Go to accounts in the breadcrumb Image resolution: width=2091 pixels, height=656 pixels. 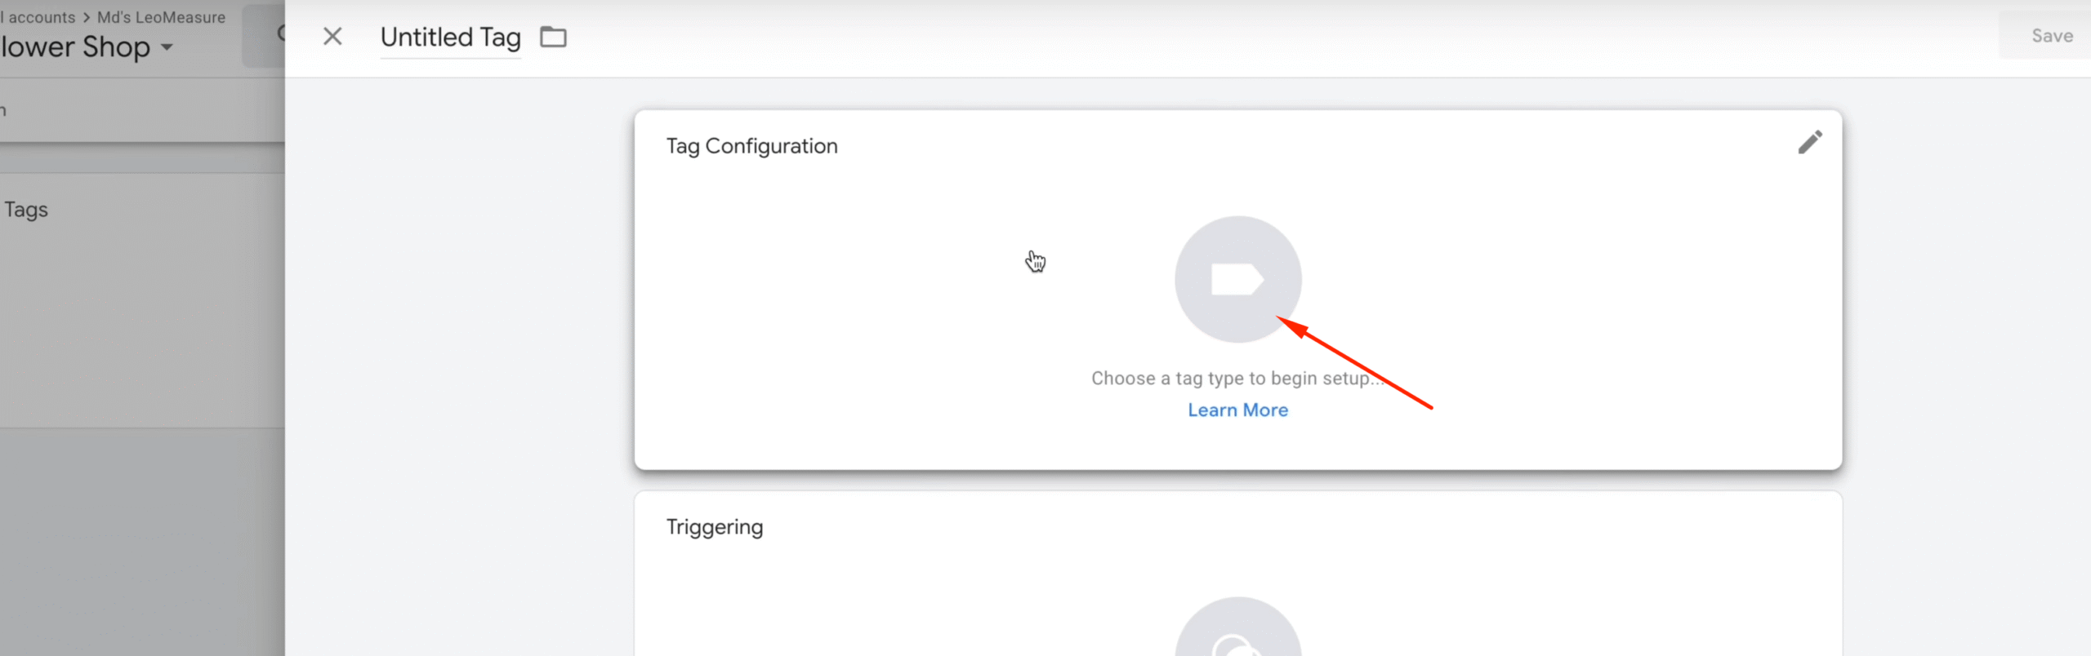pyautogui.click(x=39, y=17)
